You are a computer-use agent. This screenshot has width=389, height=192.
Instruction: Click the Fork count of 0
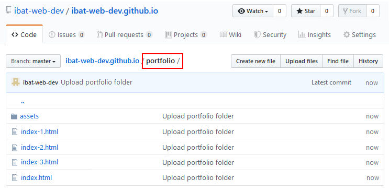373,11
